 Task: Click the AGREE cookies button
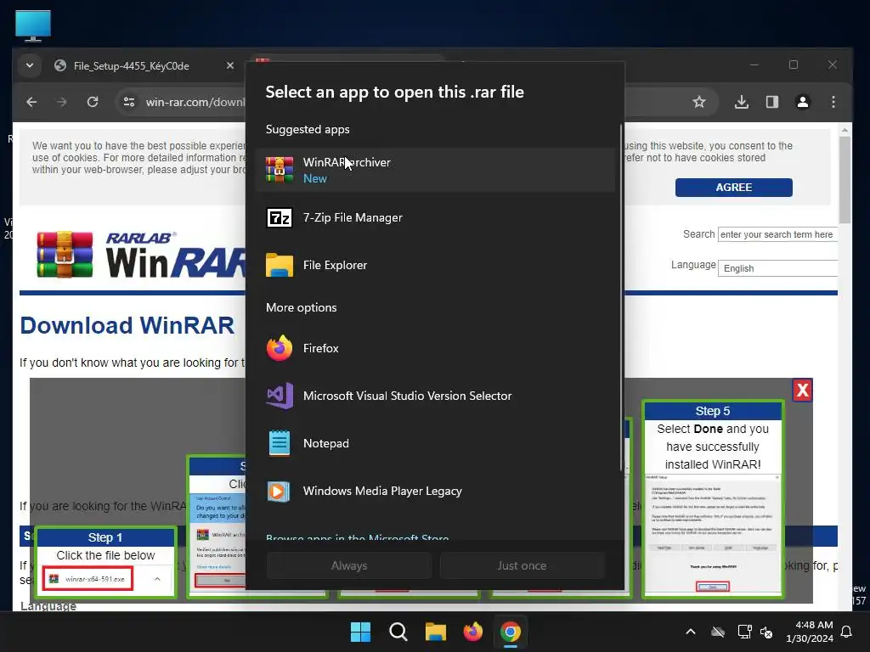(x=733, y=188)
